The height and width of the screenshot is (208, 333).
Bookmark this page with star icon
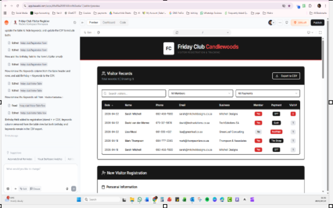pos(289,6)
